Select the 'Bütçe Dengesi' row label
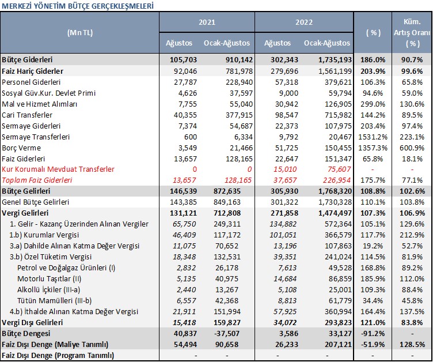433x362 pixels. [26, 334]
